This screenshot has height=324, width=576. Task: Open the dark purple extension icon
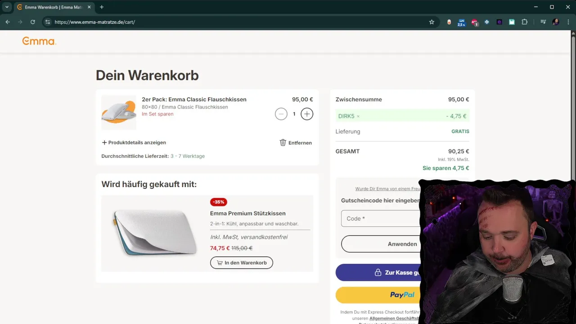(x=499, y=22)
